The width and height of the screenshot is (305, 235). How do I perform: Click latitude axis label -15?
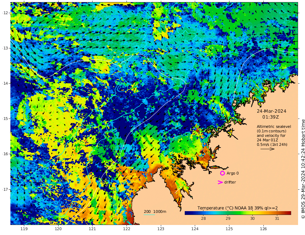point(5,119)
